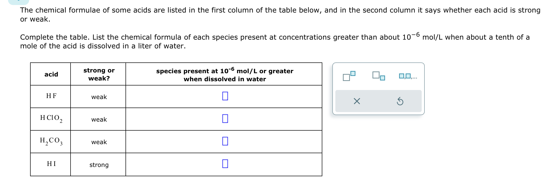Image resolution: width=560 pixels, height=182 pixels.
Task: Click the HClO2 formula cell
Action: pos(51,118)
